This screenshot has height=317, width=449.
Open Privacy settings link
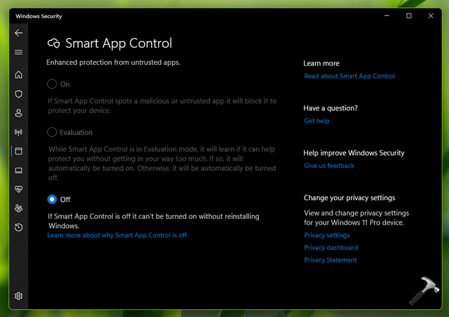tap(327, 235)
